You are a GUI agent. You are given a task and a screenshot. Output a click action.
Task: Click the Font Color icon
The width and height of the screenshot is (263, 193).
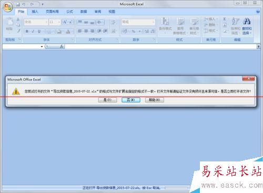point(68,32)
